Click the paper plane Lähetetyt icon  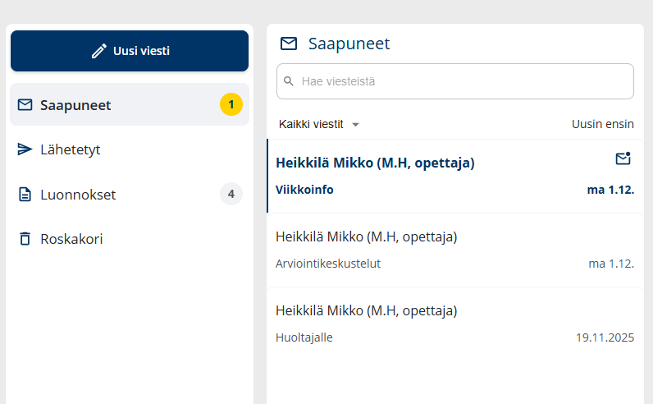click(25, 149)
